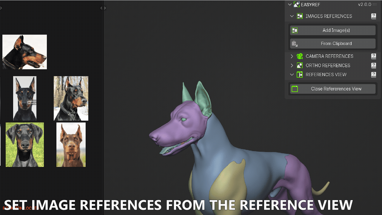This screenshot has width=382, height=215.
Task: Open help for IMAGES REFERENCES
Action: (x=374, y=16)
